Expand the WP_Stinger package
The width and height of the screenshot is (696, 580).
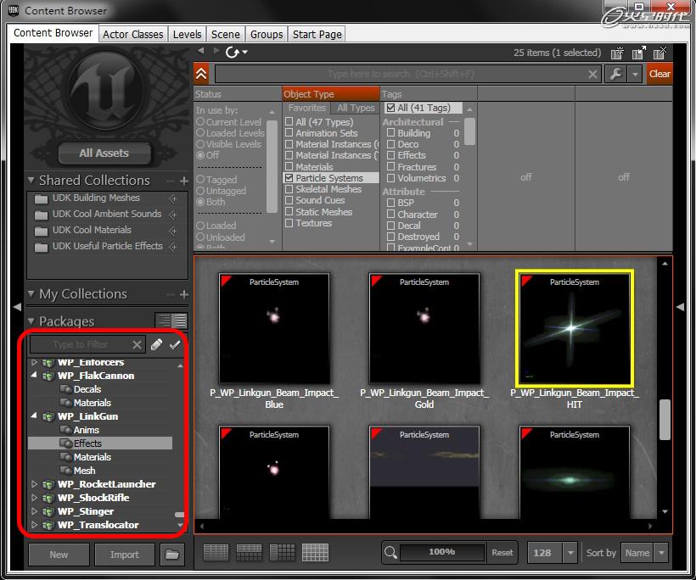tap(34, 510)
